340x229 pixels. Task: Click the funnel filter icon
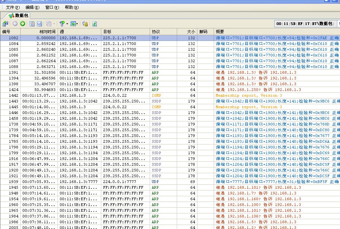[62, 24]
